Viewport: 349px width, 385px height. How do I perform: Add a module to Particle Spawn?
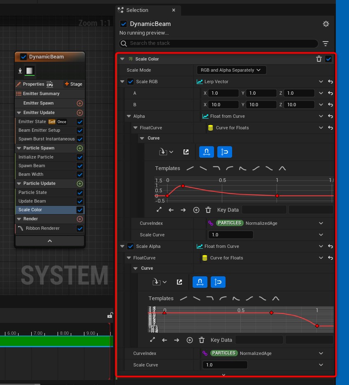[x=80, y=148]
